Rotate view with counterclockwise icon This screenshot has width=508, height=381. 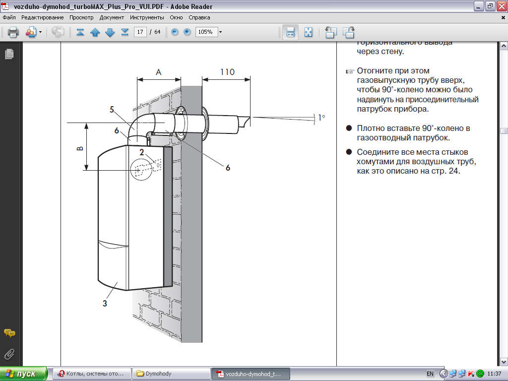click(x=329, y=32)
